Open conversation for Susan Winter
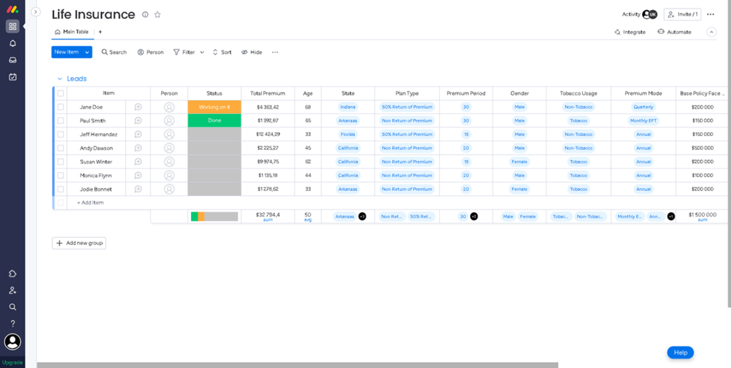The height and width of the screenshot is (368, 731). click(x=138, y=162)
